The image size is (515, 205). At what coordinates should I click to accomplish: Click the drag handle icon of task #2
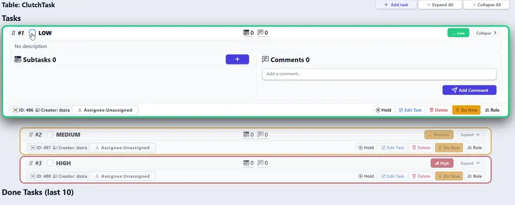tap(31, 135)
